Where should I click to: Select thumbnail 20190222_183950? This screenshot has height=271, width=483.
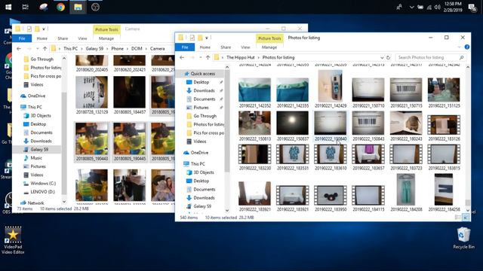[331, 199]
